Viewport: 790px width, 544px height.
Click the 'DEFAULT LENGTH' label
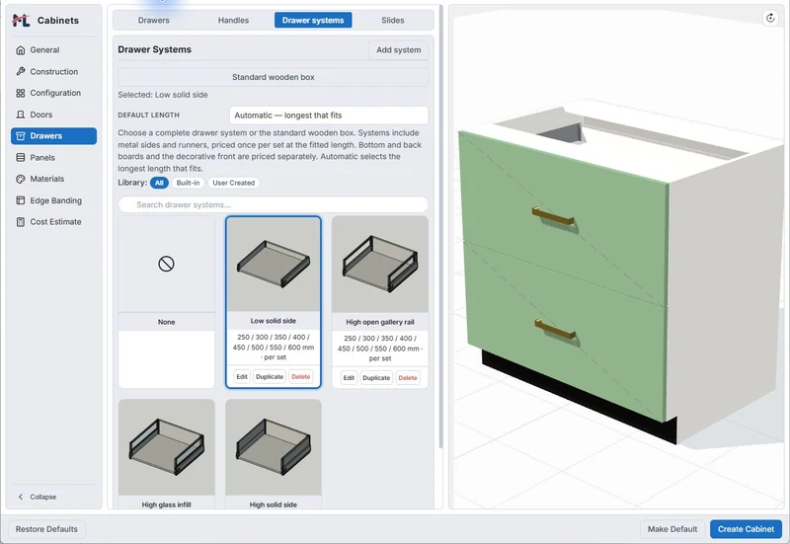click(149, 116)
